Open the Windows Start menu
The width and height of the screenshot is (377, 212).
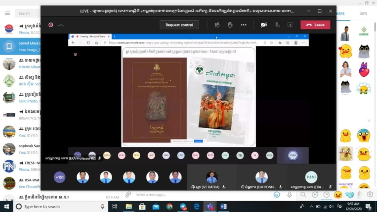click(x=7, y=206)
